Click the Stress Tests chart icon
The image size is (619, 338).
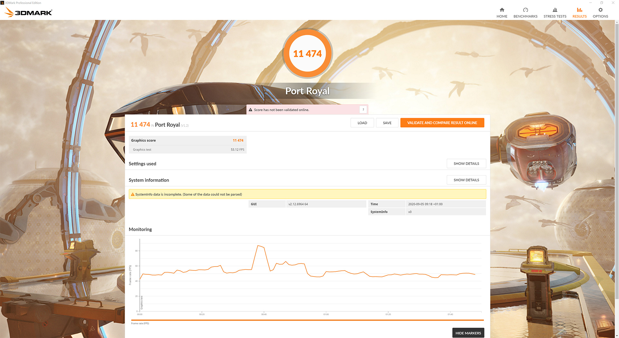pyautogui.click(x=555, y=10)
